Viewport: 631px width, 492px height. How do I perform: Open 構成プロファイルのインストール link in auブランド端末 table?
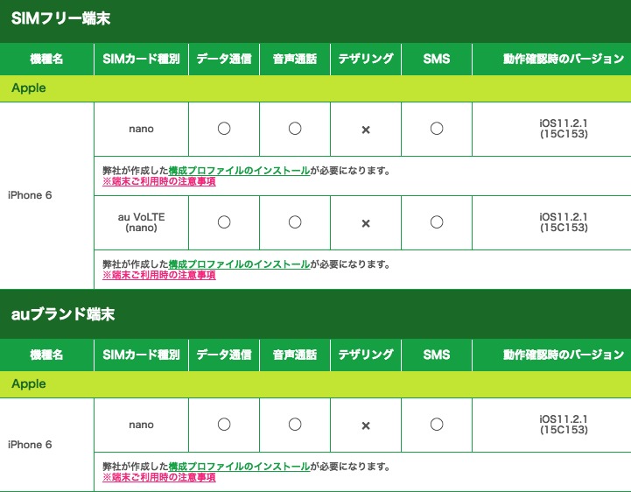click(x=239, y=467)
